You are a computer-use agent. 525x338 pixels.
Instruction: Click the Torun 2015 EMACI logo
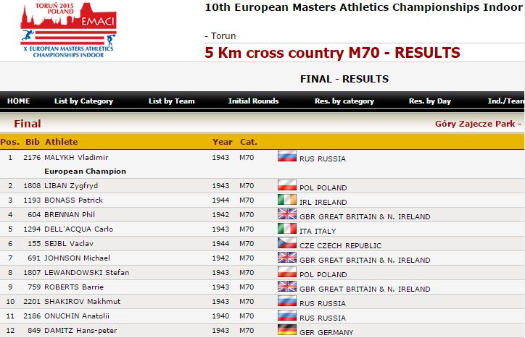(x=68, y=30)
